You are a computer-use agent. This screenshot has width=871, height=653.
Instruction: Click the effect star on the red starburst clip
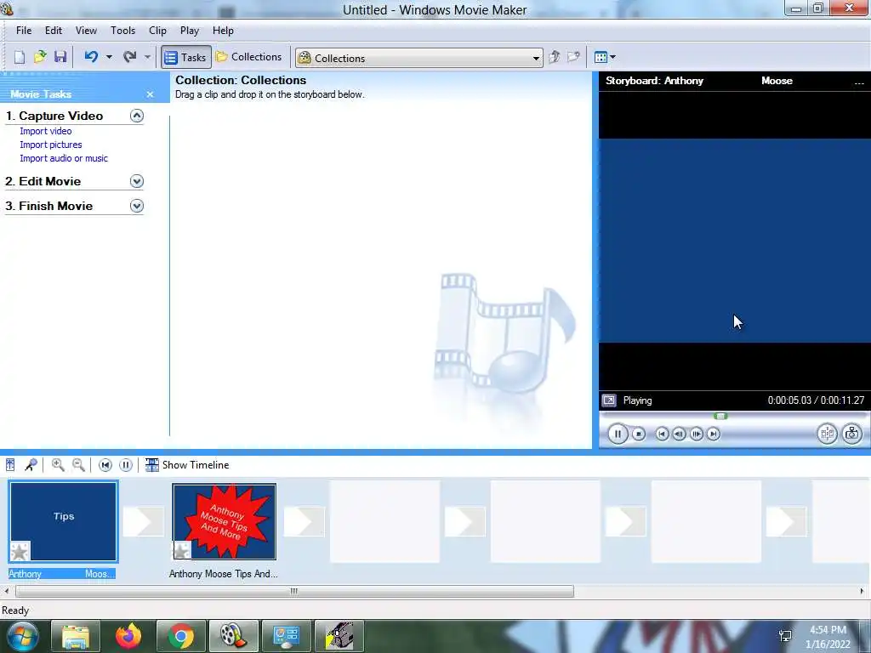182,550
